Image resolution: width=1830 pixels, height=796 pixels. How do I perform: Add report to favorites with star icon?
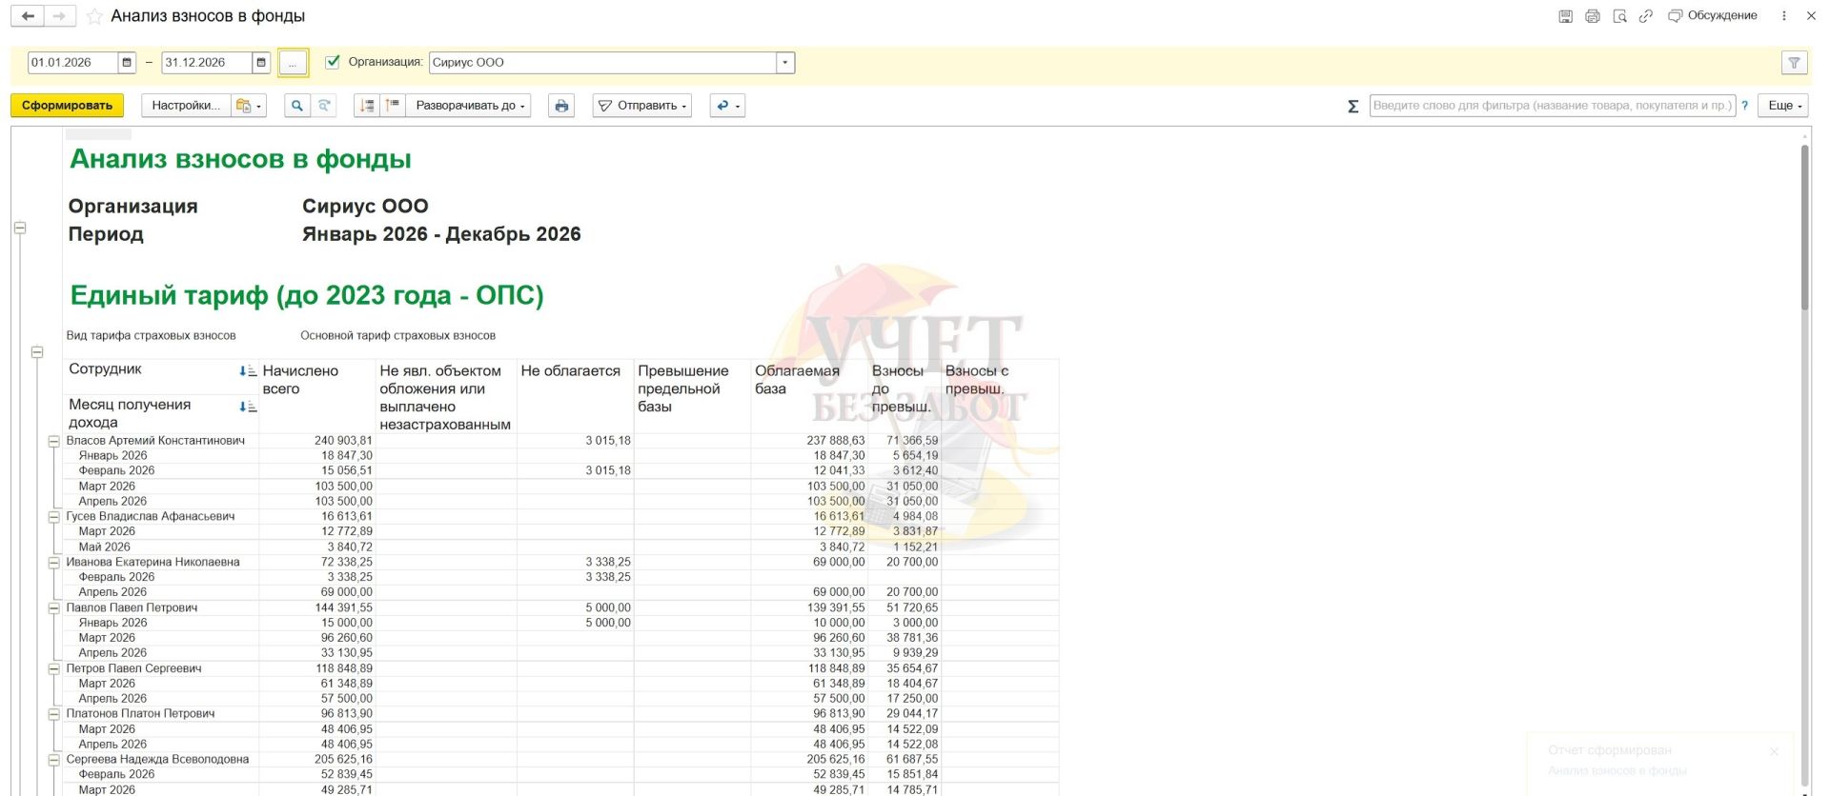point(94,16)
